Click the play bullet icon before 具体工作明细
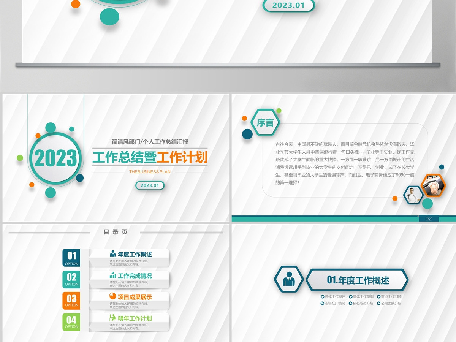The height and width of the screenshot is (342, 456). 351,296
